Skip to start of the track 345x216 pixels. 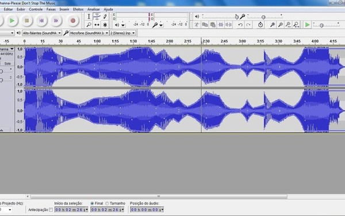(x=41, y=21)
